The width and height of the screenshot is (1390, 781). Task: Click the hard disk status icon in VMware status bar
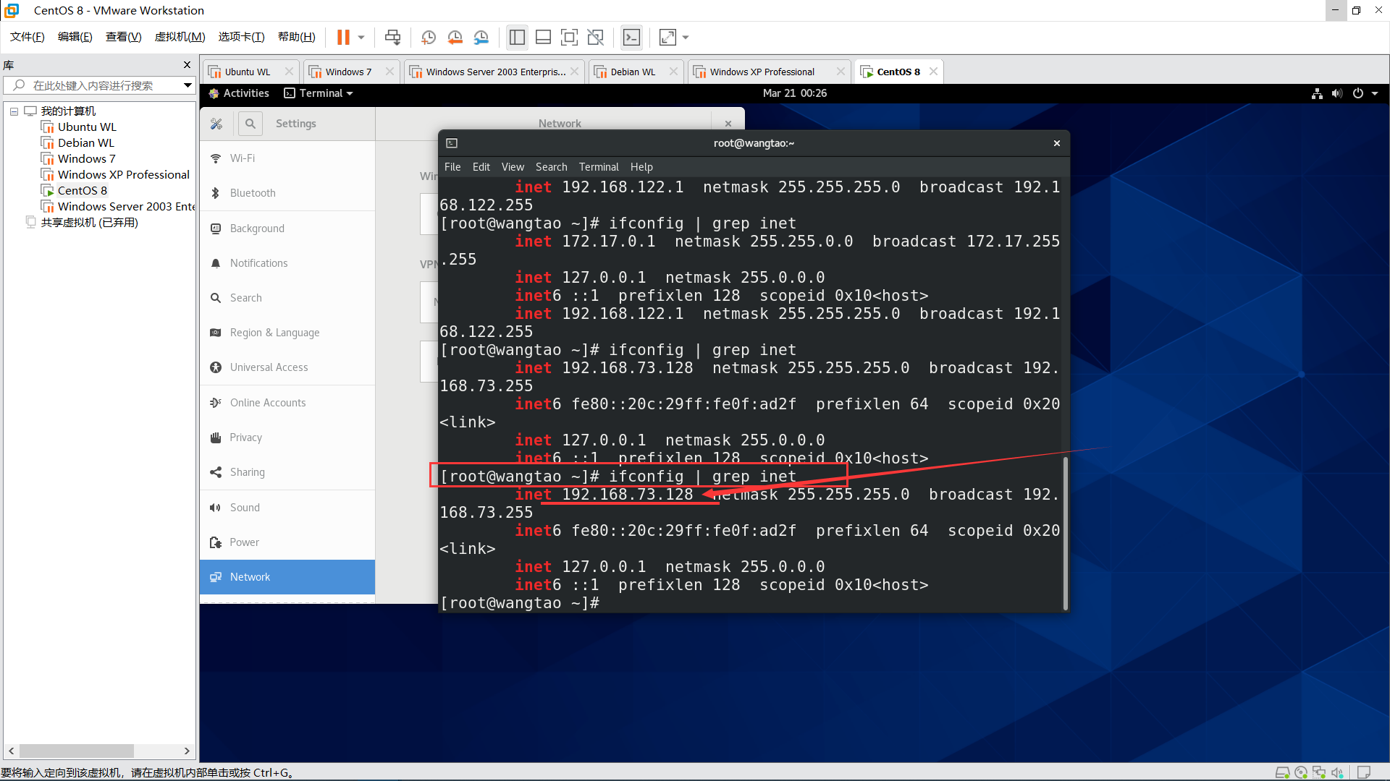click(1282, 772)
